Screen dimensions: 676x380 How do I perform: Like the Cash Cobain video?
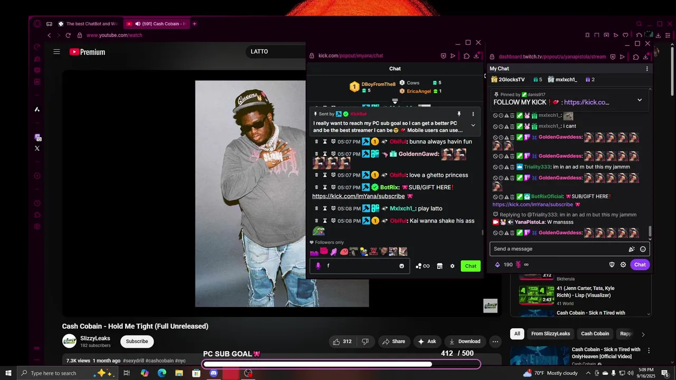point(342,341)
